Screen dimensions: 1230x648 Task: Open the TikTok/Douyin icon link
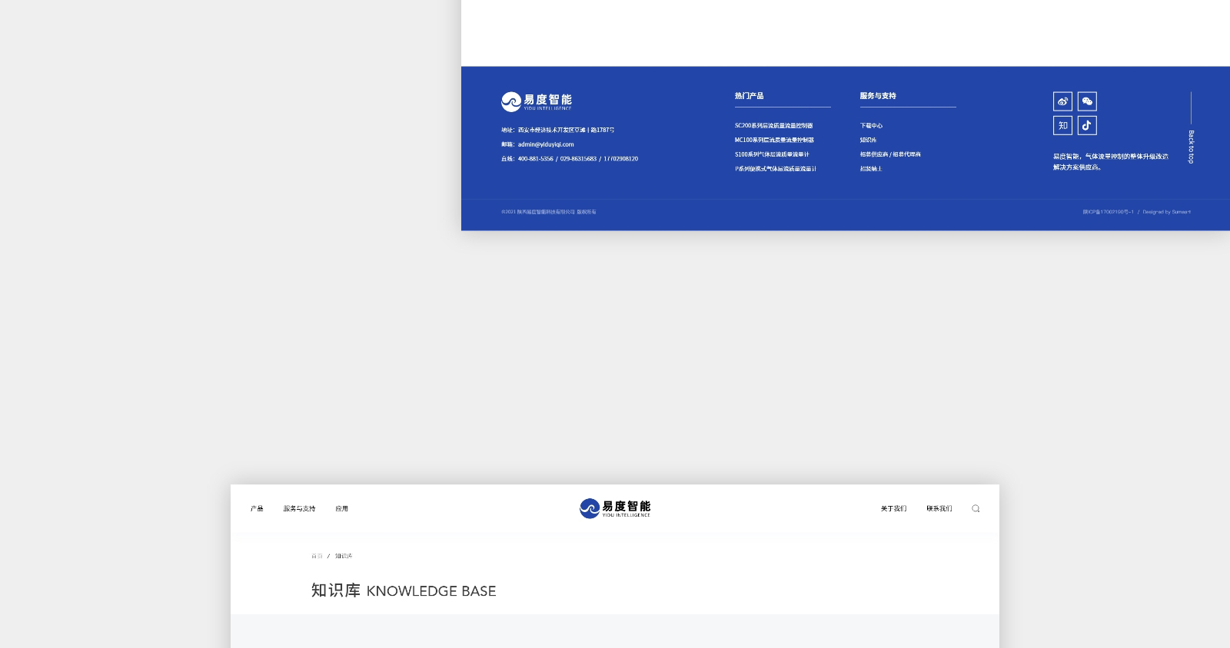tap(1087, 125)
